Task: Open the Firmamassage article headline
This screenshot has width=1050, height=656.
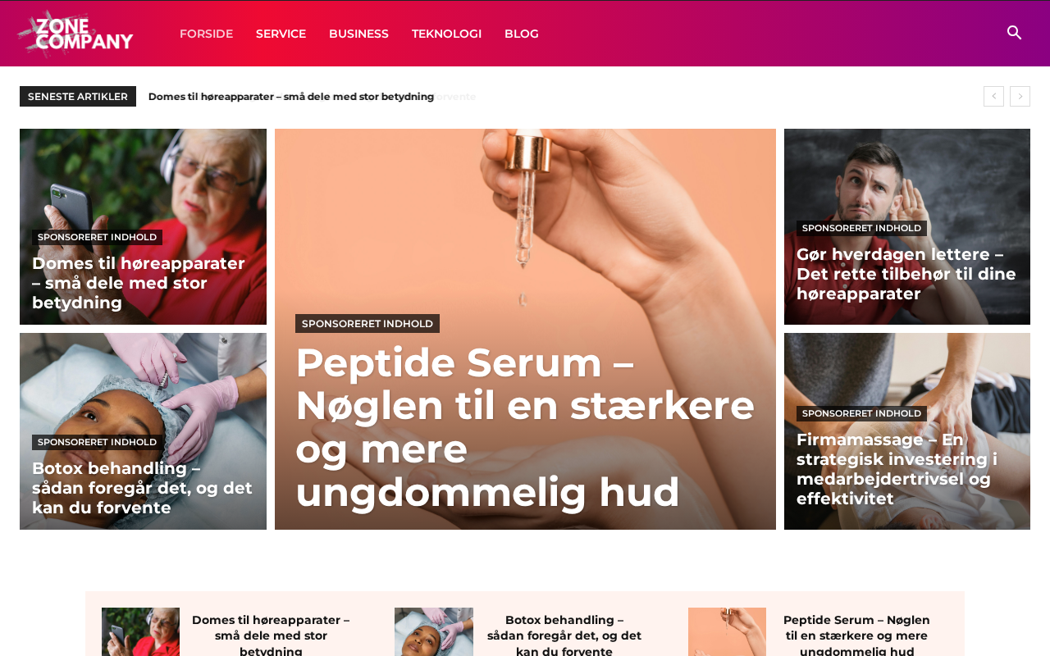Action: (x=897, y=469)
